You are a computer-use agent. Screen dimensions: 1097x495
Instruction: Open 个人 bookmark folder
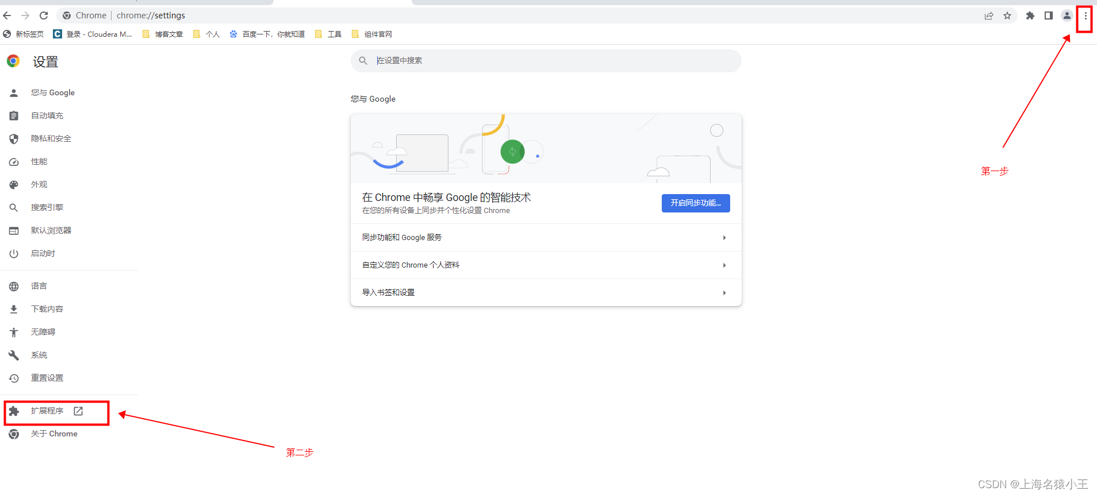[206, 34]
